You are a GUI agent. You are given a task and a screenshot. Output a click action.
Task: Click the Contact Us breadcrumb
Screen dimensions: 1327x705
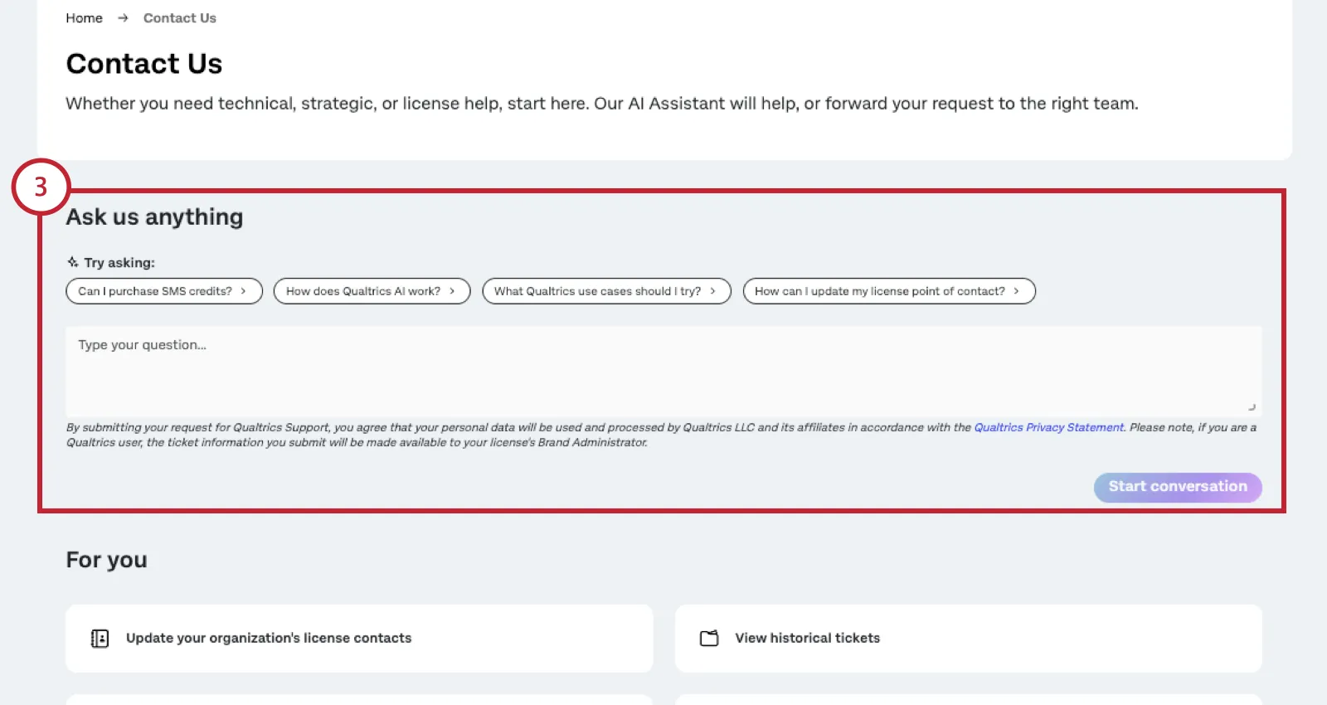(179, 18)
